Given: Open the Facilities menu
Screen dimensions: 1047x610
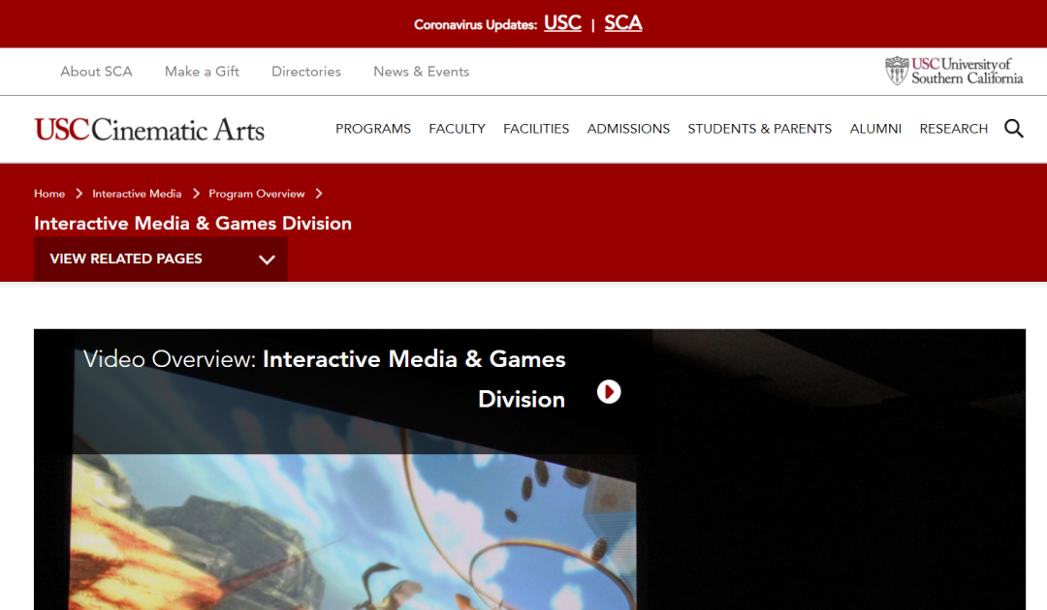Looking at the screenshot, I should [x=536, y=129].
